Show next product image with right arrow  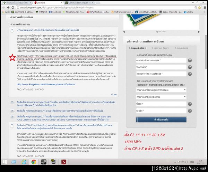(x=199, y=32)
